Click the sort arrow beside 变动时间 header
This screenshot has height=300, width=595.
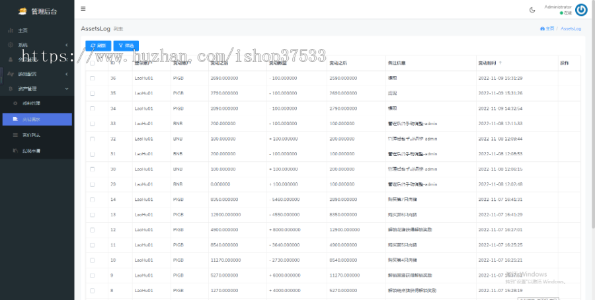coord(500,63)
